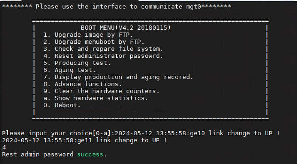This screenshot has width=297, height=164.
Task: Click Show hardware statistics option
Action: tap(95, 98)
